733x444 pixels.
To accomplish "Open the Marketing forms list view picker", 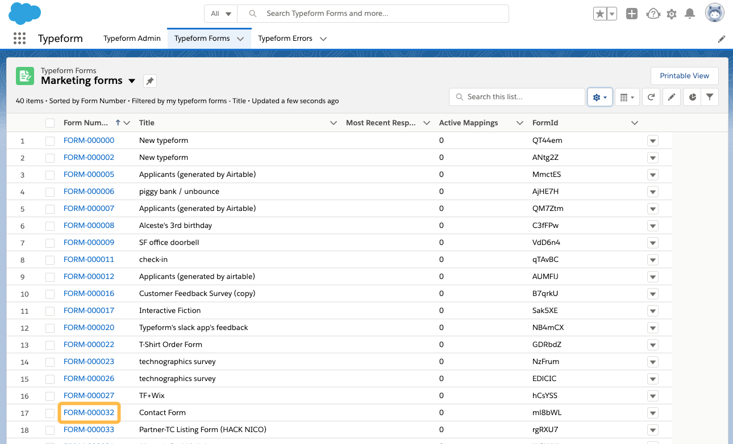I will click(132, 81).
